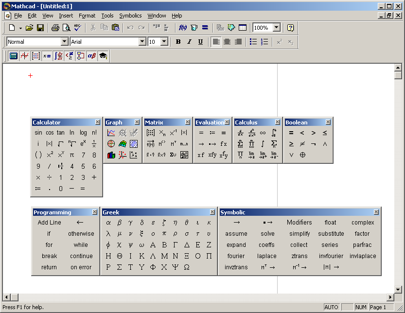Click solve in the Symbolic palette
This screenshot has width=405, height=313.
point(267,234)
